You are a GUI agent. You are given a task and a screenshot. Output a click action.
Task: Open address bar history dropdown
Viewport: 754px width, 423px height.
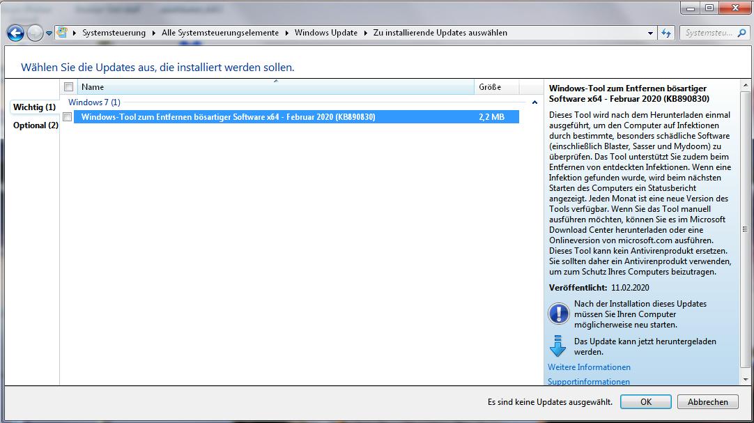click(x=650, y=33)
